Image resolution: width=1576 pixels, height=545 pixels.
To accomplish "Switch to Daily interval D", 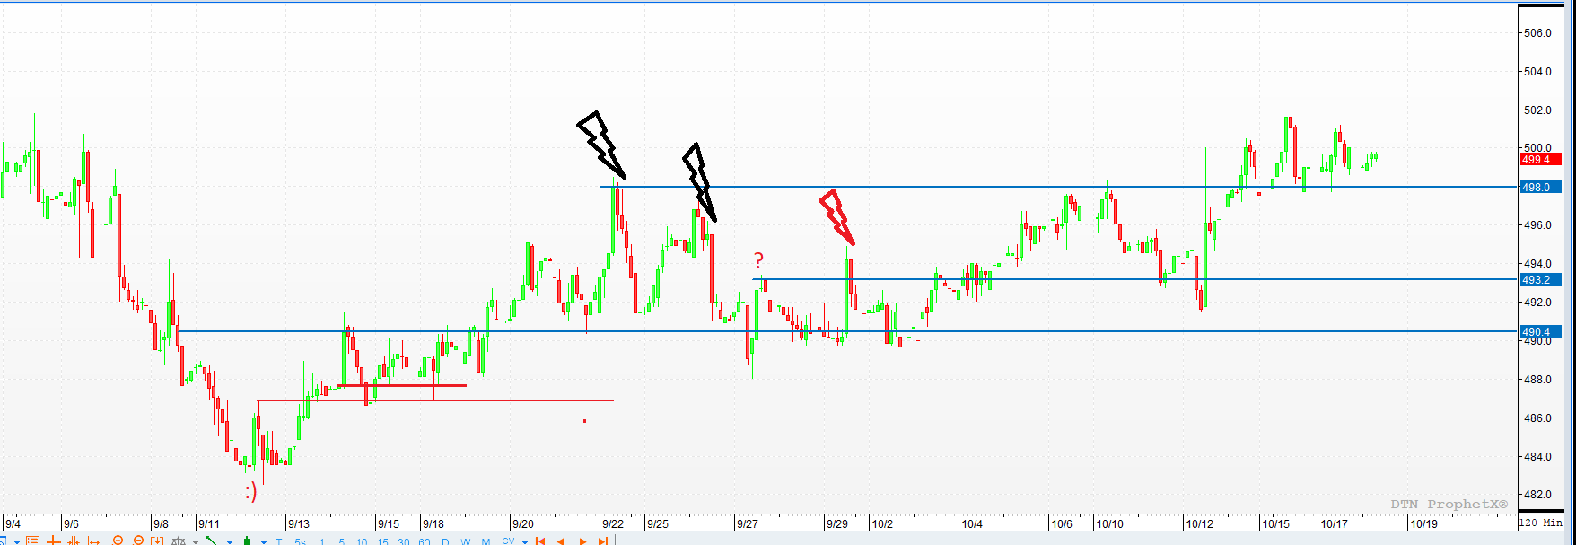I will tap(445, 541).
